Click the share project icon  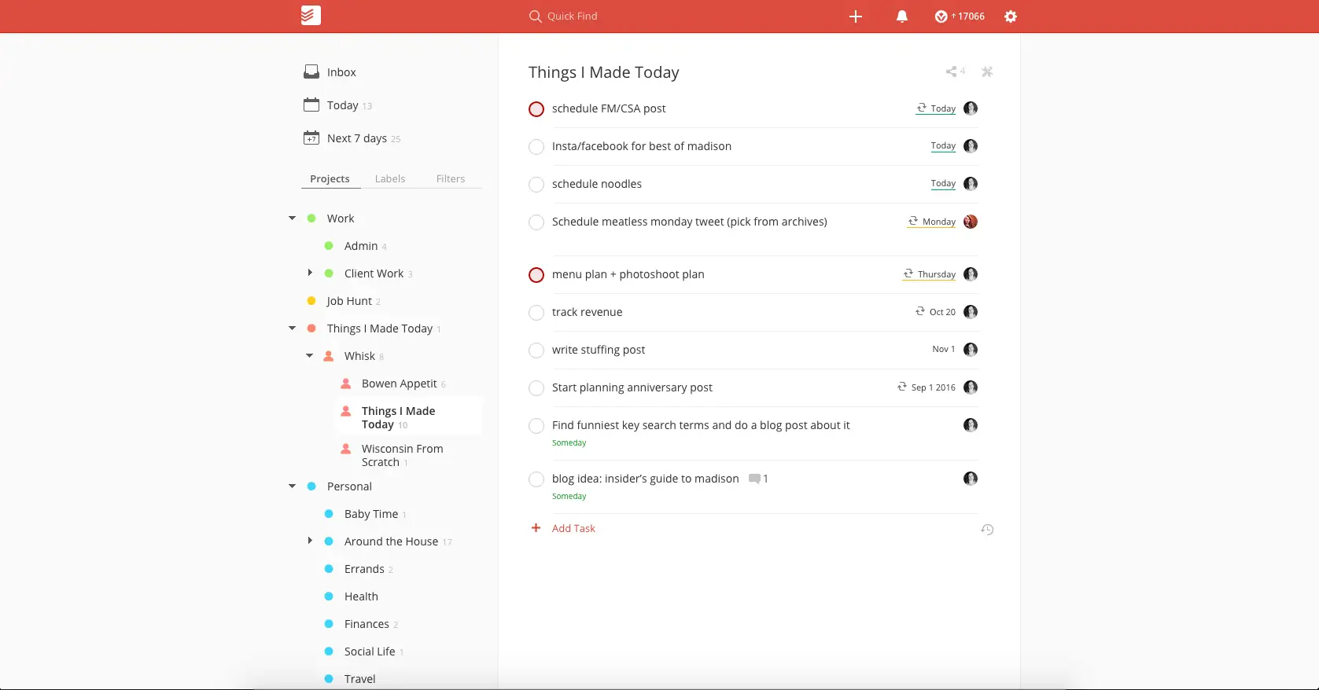[x=952, y=72]
